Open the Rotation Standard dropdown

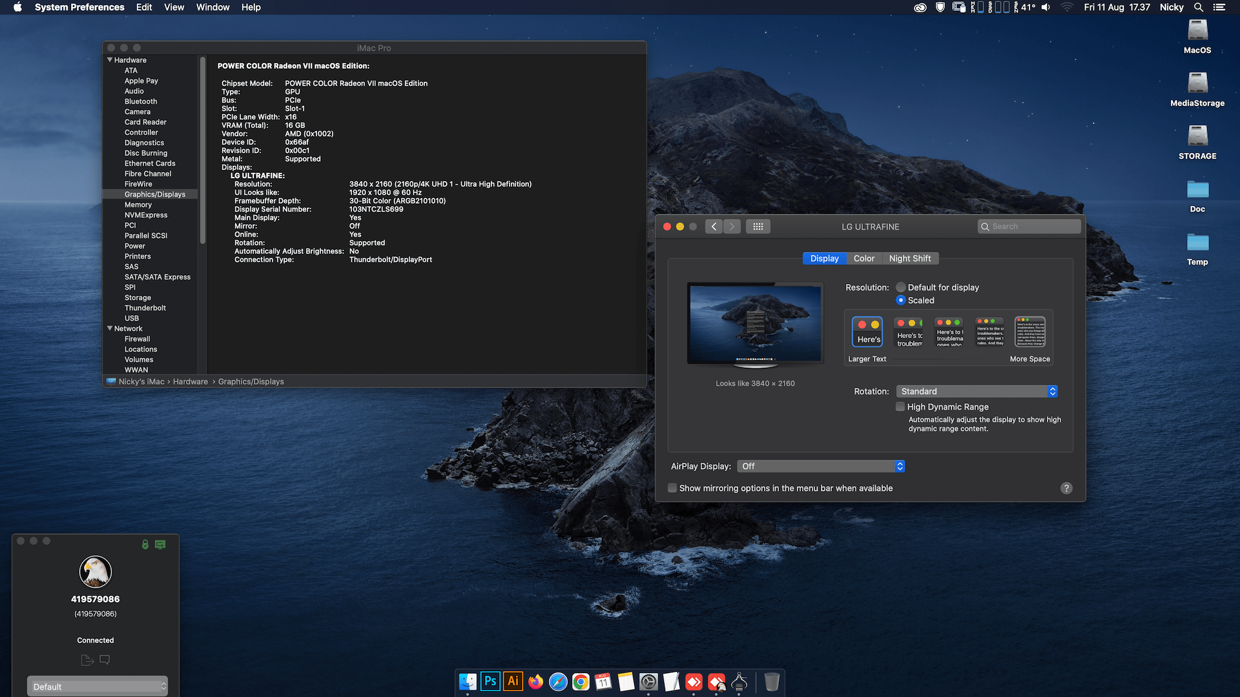click(976, 391)
